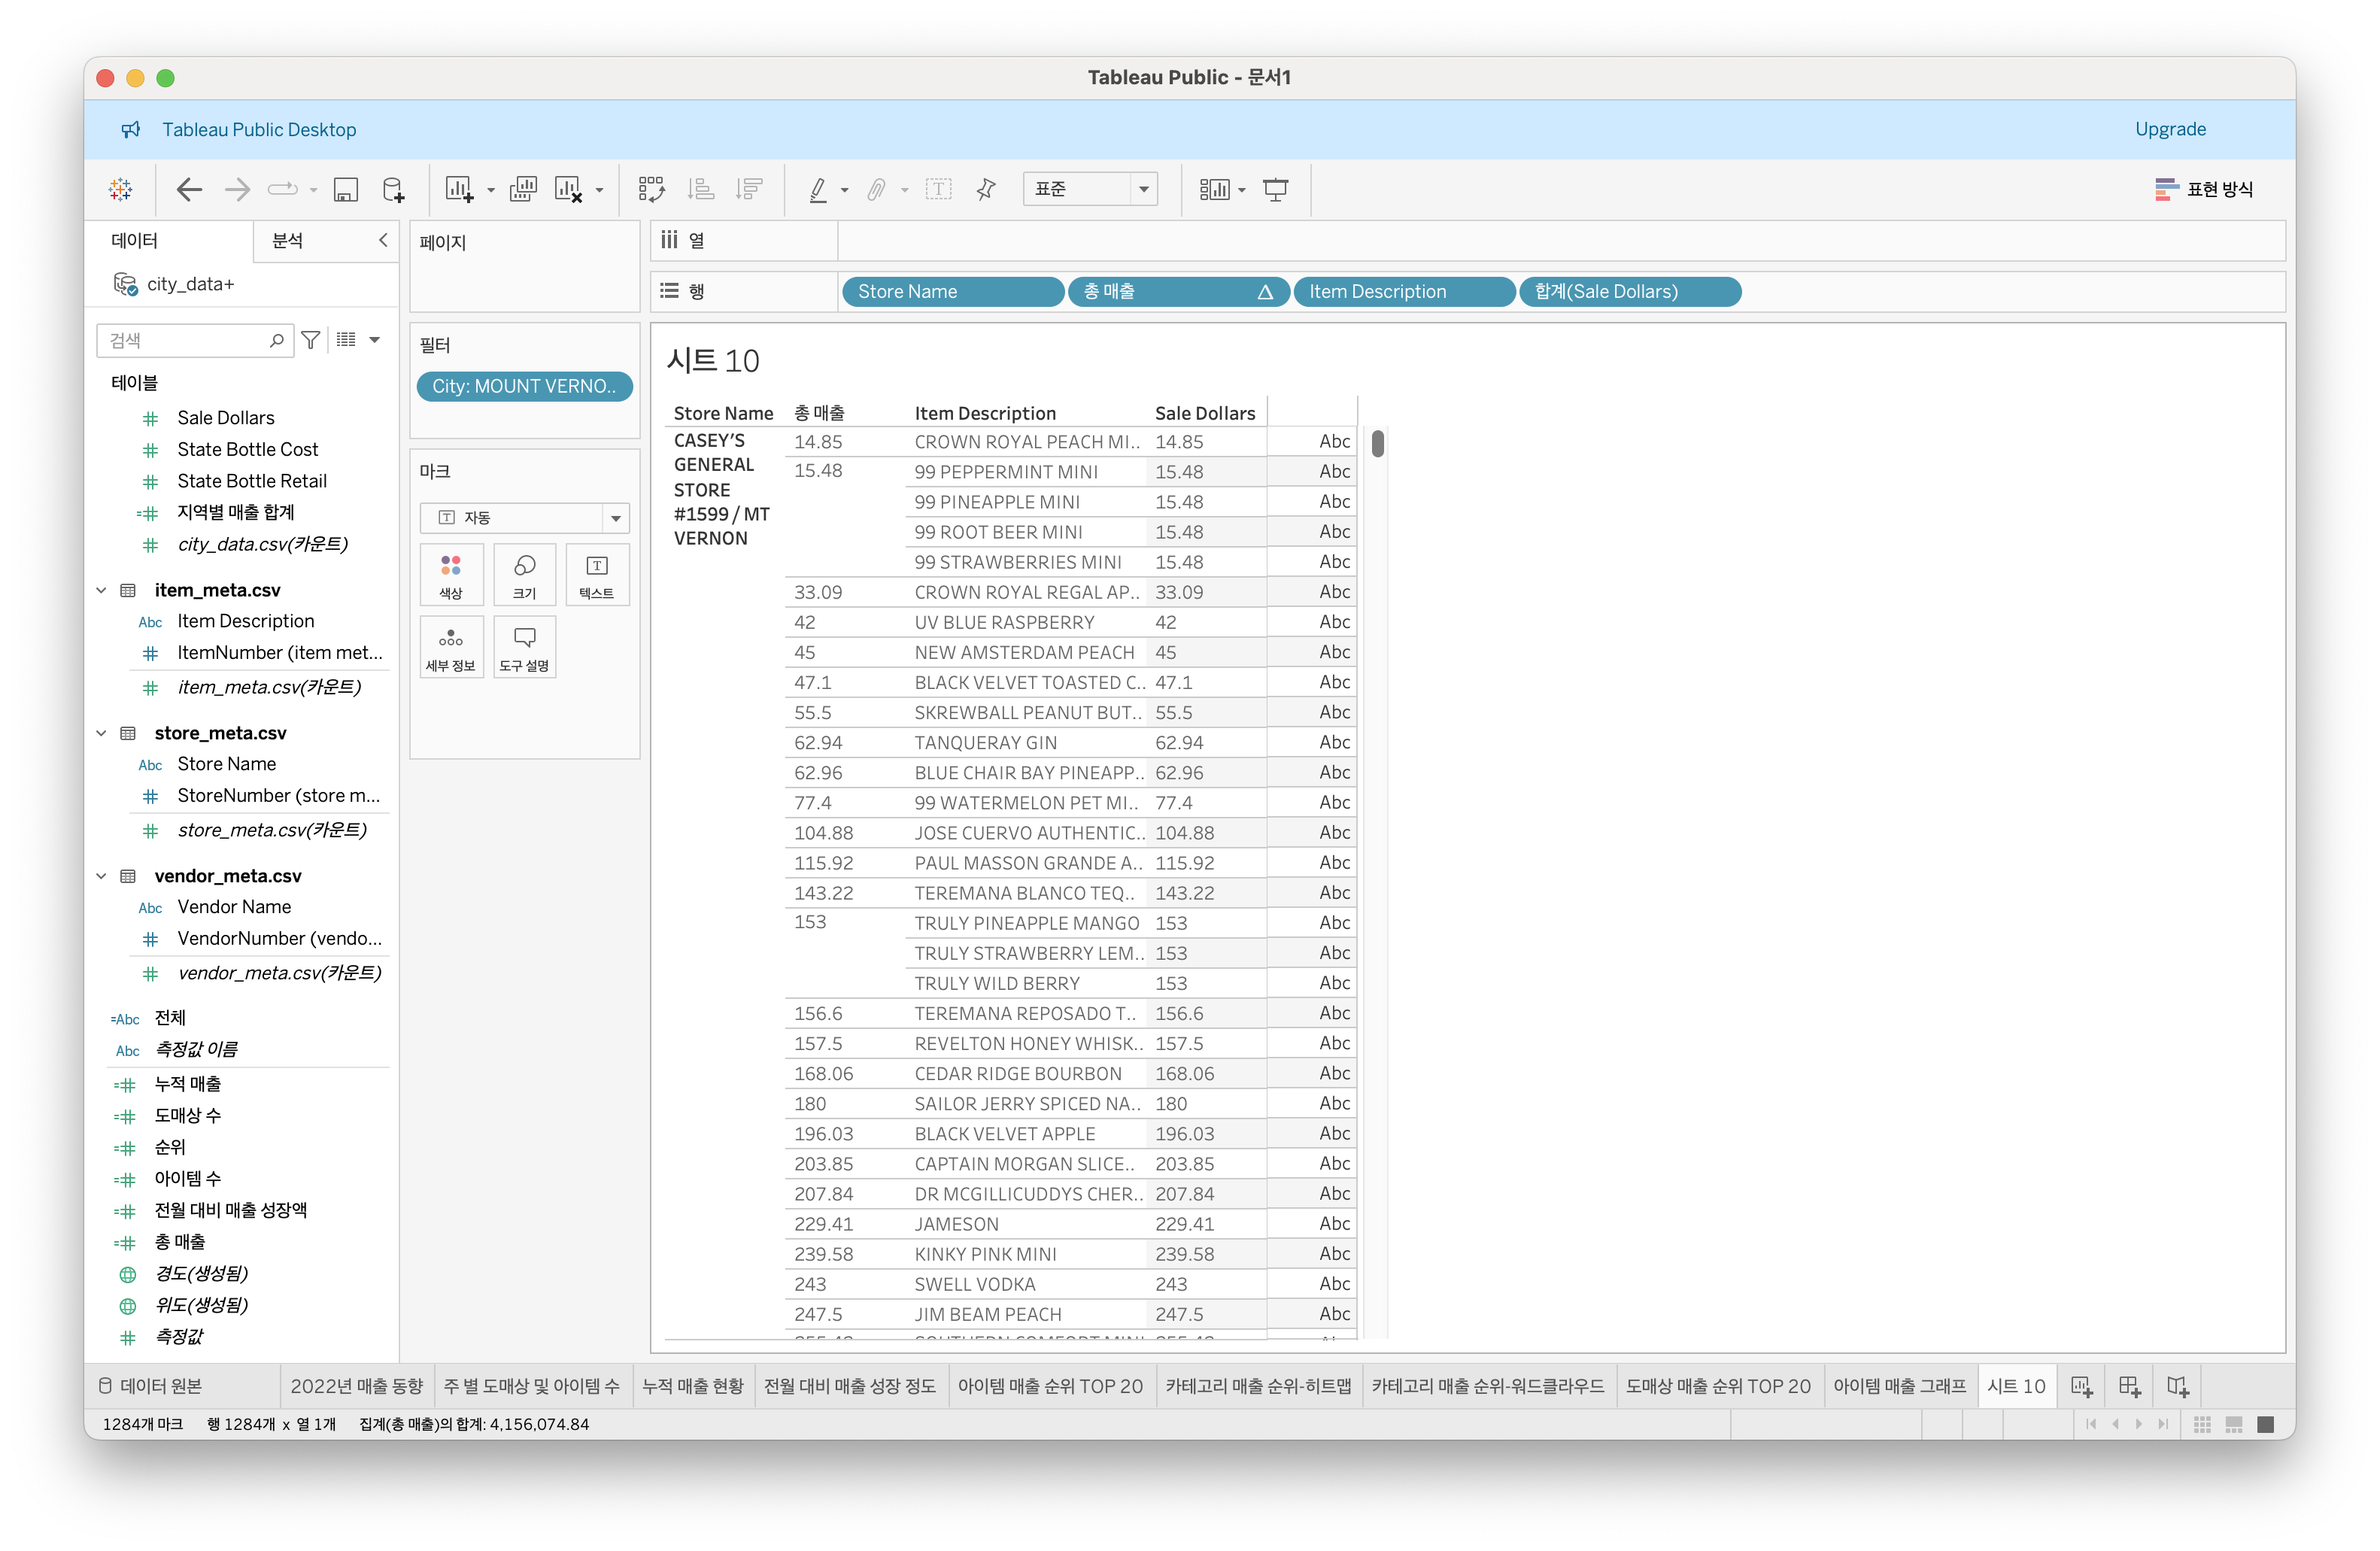The height and width of the screenshot is (1551, 2380).
Task: Open the Color marks card
Action: click(451, 575)
